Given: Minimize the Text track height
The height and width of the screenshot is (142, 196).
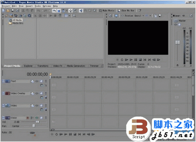Looking at the screenshot, I should (x=3, y=80).
